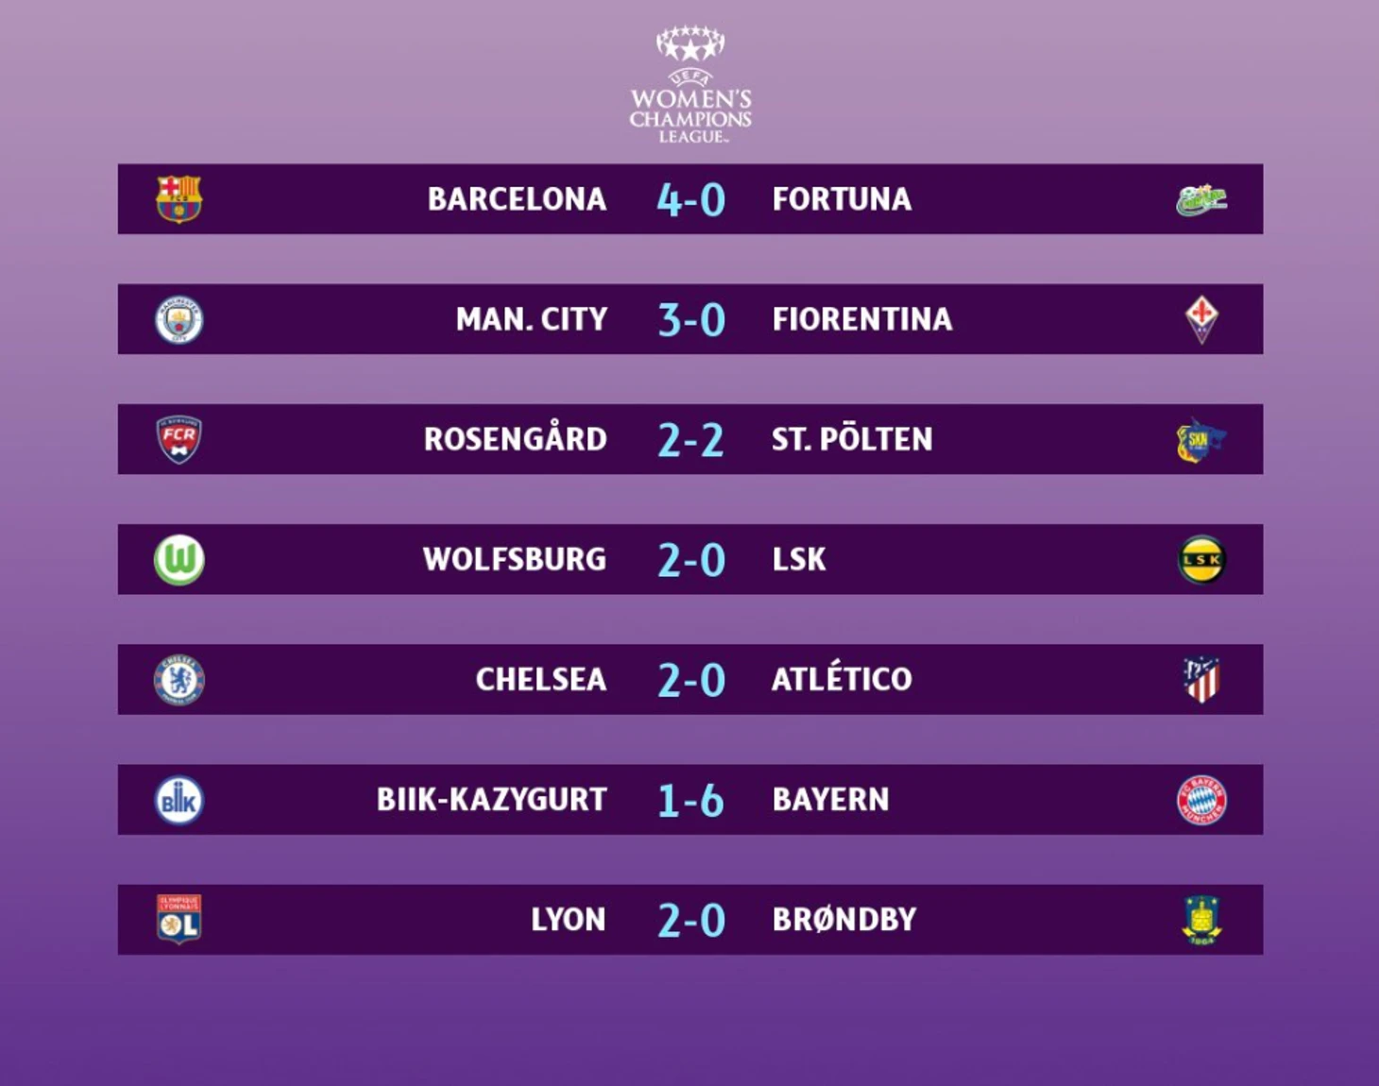Click the Brøndby team name
1379x1086 pixels.
(844, 920)
